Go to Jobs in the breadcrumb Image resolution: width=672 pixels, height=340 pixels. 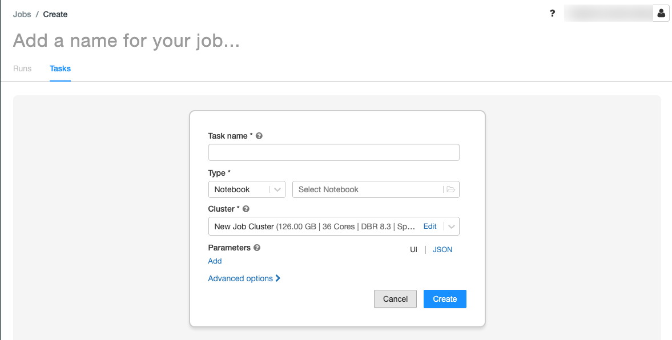tap(22, 14)
